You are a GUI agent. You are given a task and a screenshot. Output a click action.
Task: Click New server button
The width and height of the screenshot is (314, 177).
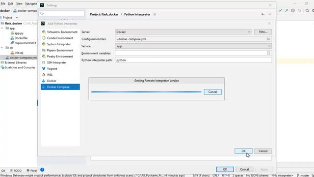[x=263, y=31]
